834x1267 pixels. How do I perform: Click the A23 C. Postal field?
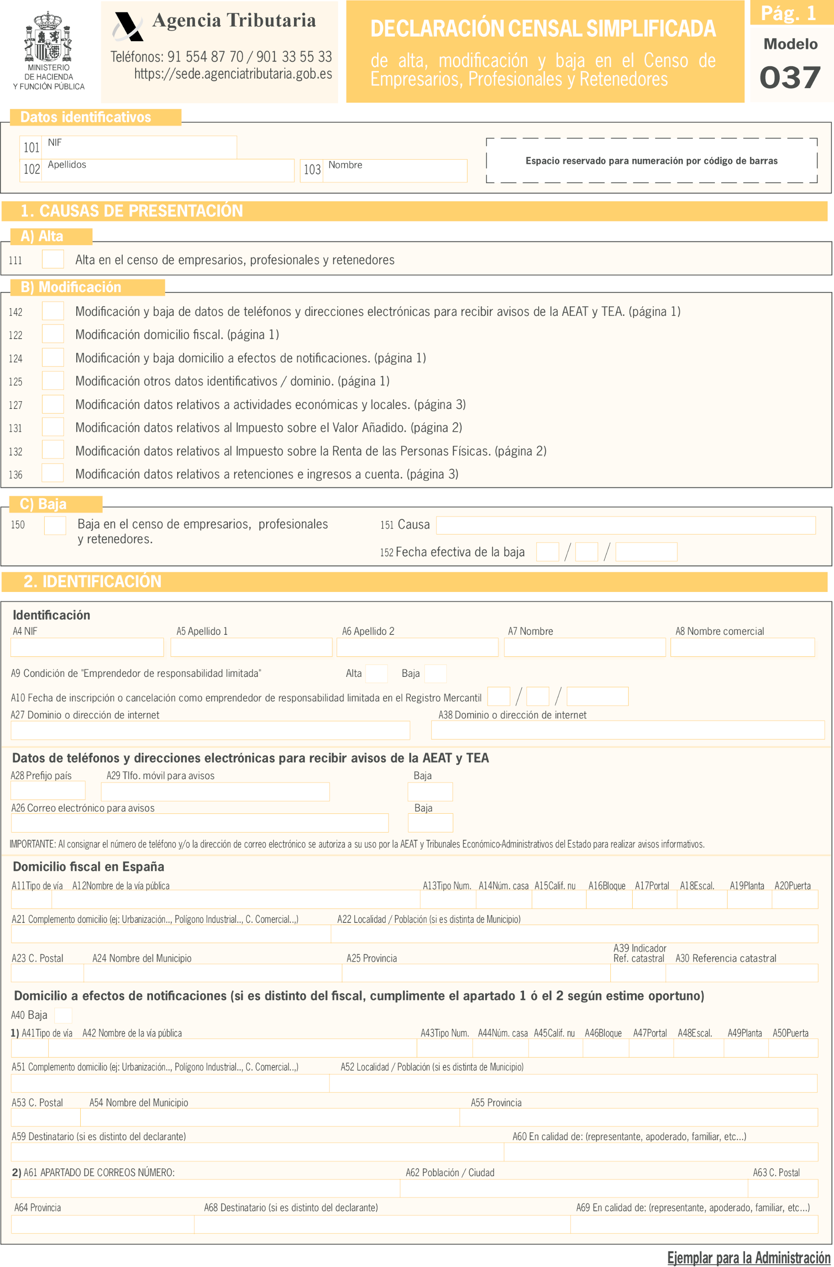pos(47,973)
